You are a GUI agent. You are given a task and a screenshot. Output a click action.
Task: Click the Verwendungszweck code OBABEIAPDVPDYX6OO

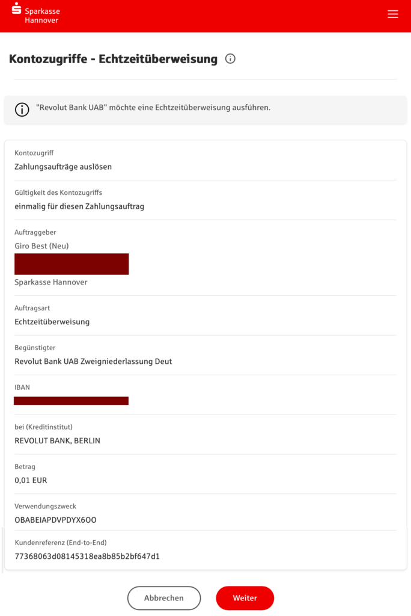[55, 520]
